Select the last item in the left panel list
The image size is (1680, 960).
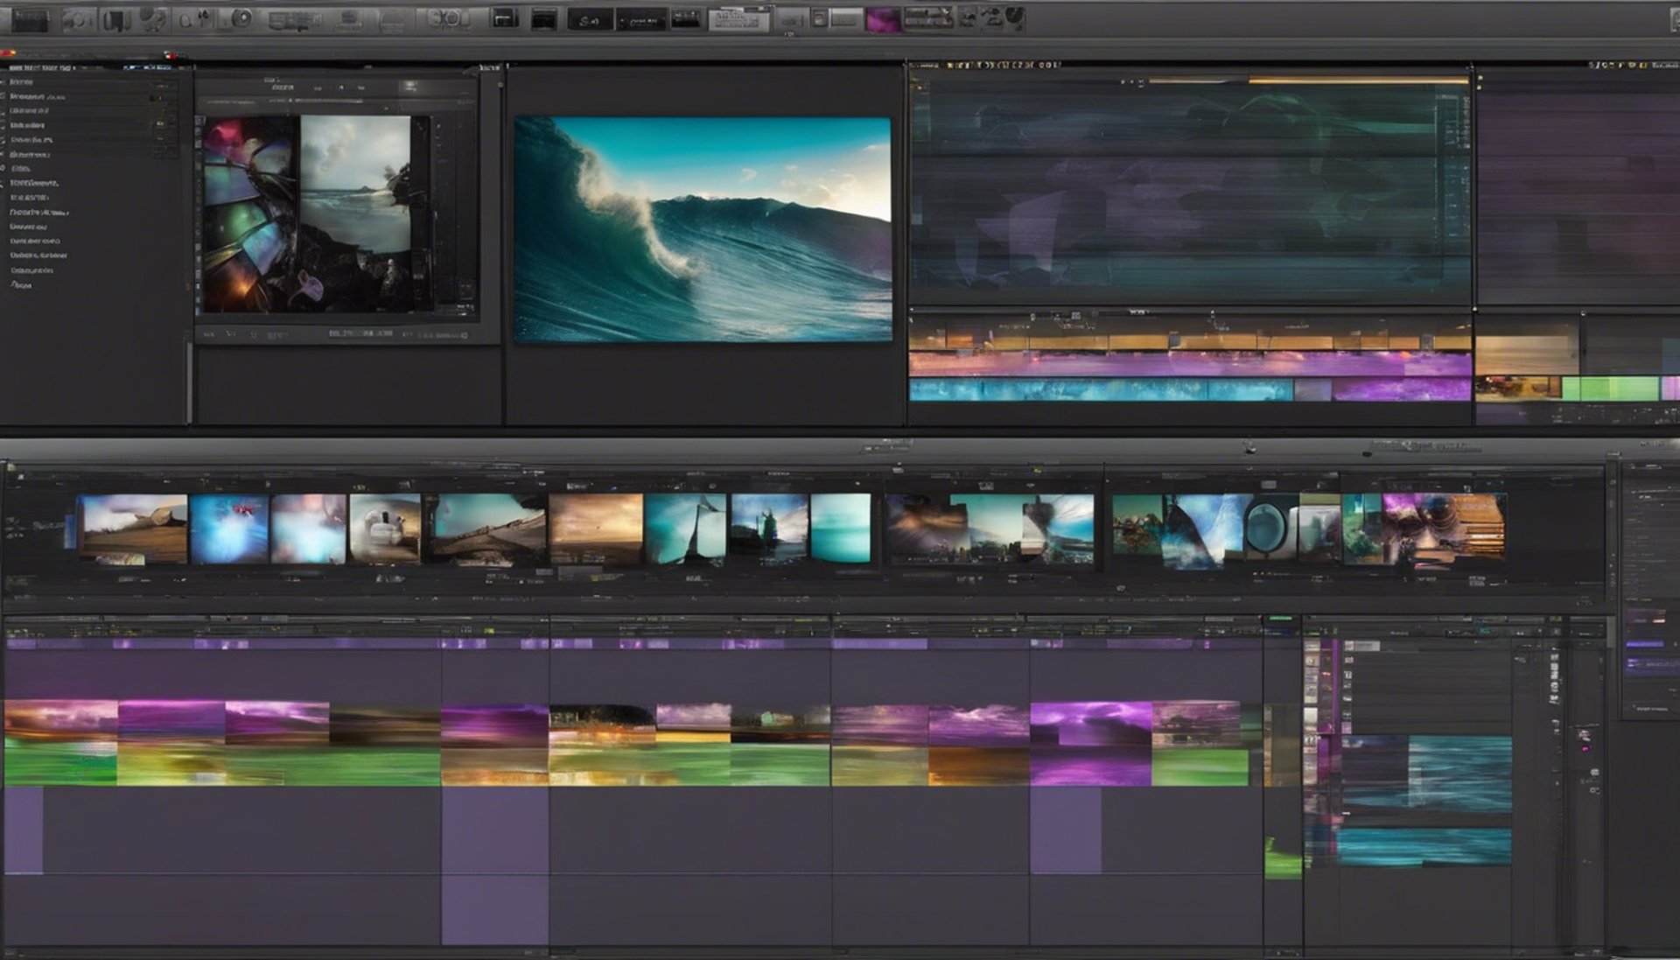[21, 285]
